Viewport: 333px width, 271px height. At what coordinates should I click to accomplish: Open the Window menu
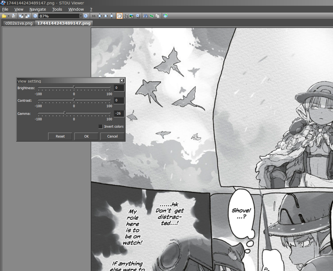[76, 9]
